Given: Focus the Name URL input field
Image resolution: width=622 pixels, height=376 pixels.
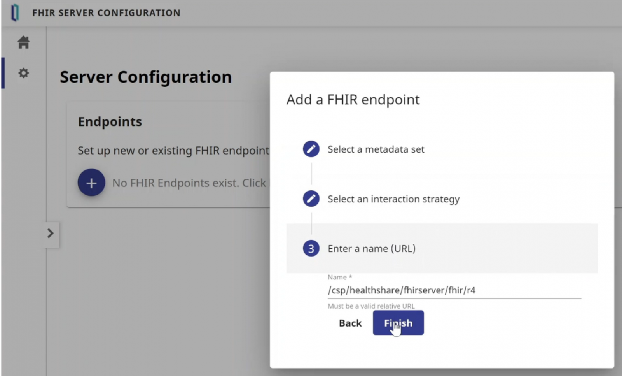Looking at the screenshot, I should (454, 290).
